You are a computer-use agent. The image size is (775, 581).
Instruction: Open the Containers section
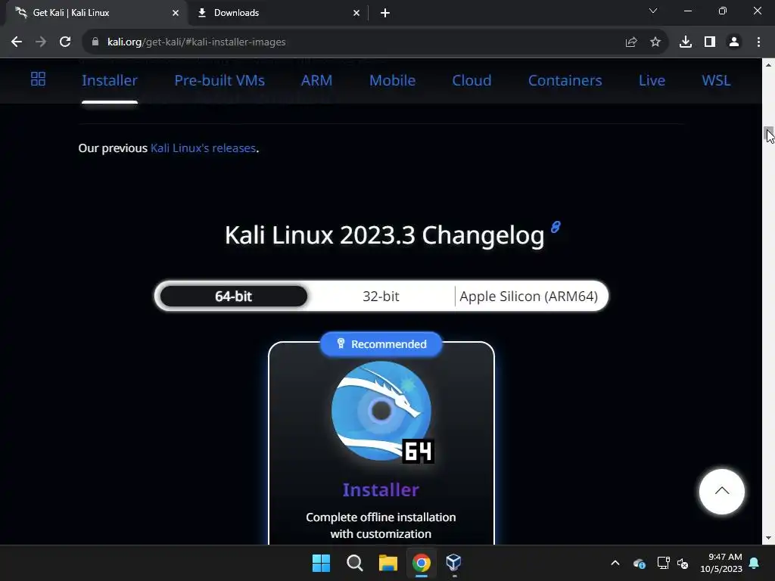click(x=565, y=80)
